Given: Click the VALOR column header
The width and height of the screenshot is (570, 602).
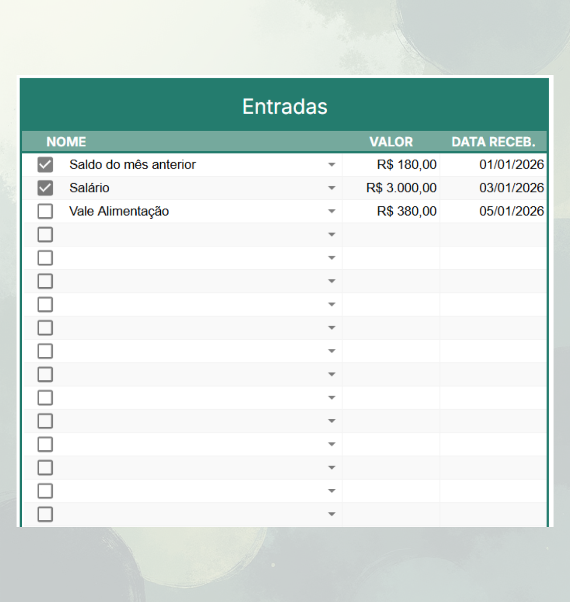Looking at the screenshot, I should [x=391, y=142].
